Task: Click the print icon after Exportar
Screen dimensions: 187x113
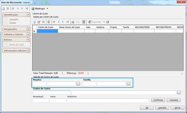Action: [x=108, y=22]
